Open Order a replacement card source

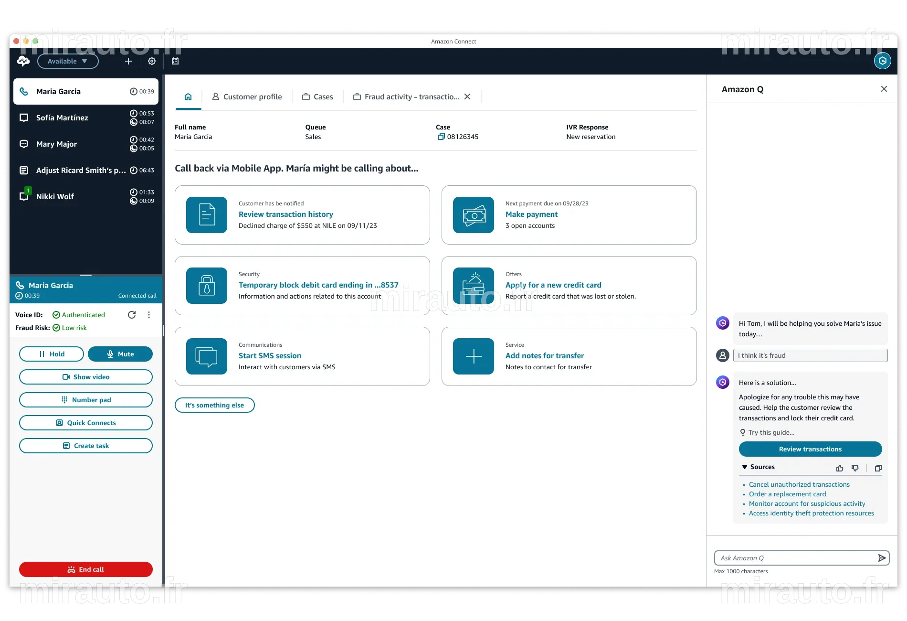[787, 494]
